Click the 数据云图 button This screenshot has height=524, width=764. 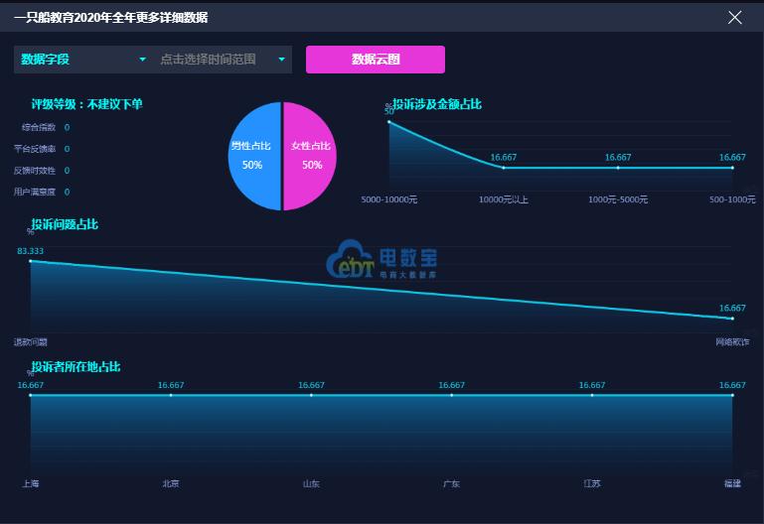375,60
